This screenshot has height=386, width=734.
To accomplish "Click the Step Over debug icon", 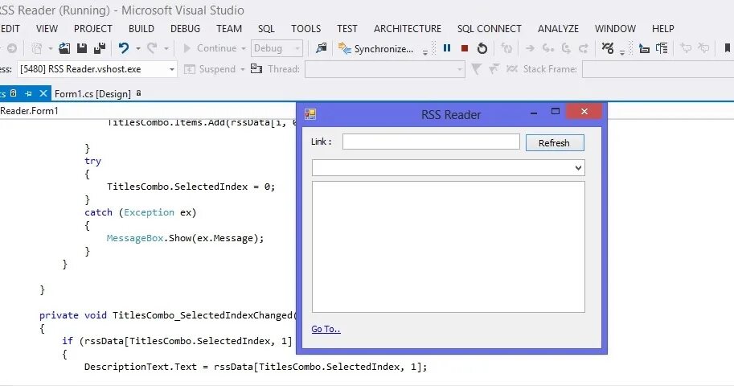I will pos(566,48).
